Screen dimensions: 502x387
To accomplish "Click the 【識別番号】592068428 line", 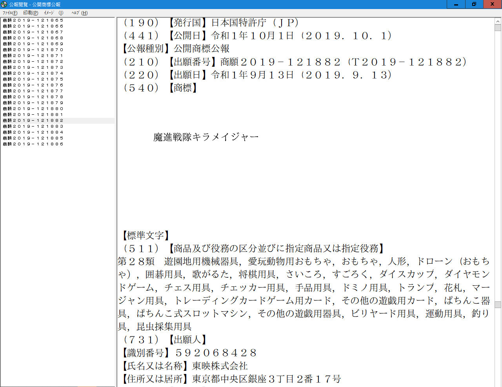I will click(190, 352).
